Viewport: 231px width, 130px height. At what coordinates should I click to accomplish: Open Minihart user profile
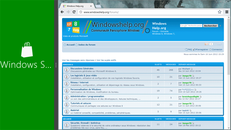(x=186, y=69)
